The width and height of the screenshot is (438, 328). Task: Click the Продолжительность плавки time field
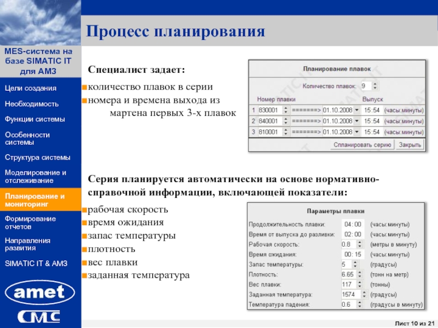pyautogui.click(x=351, y=224)
